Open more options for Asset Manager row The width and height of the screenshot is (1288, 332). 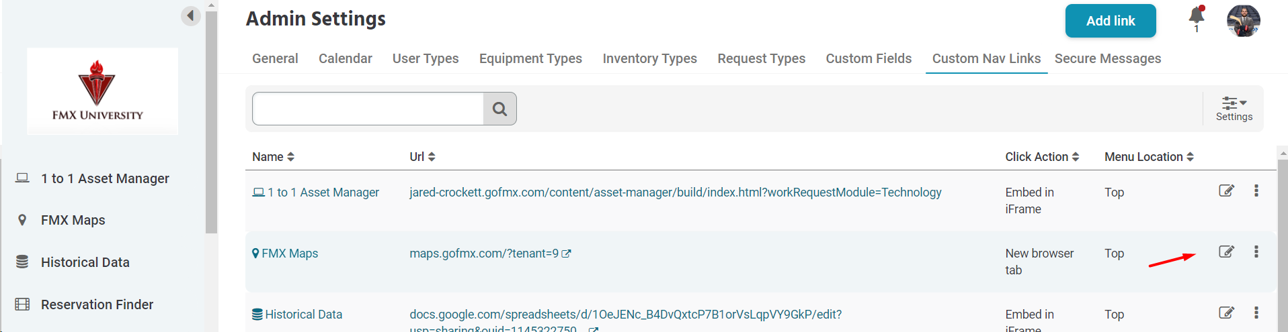click(1256, 190)
